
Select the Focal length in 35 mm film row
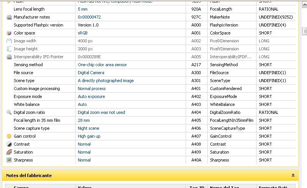[37, 120]
